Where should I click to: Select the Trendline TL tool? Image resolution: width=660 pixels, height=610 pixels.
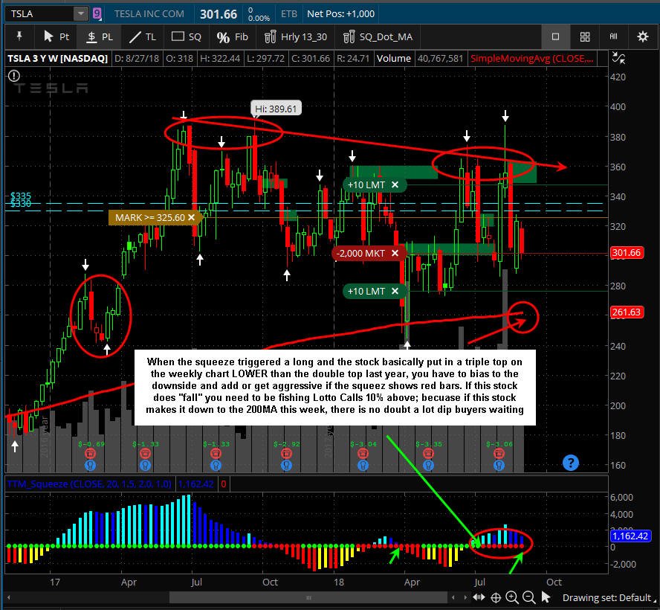coord(142,37)
